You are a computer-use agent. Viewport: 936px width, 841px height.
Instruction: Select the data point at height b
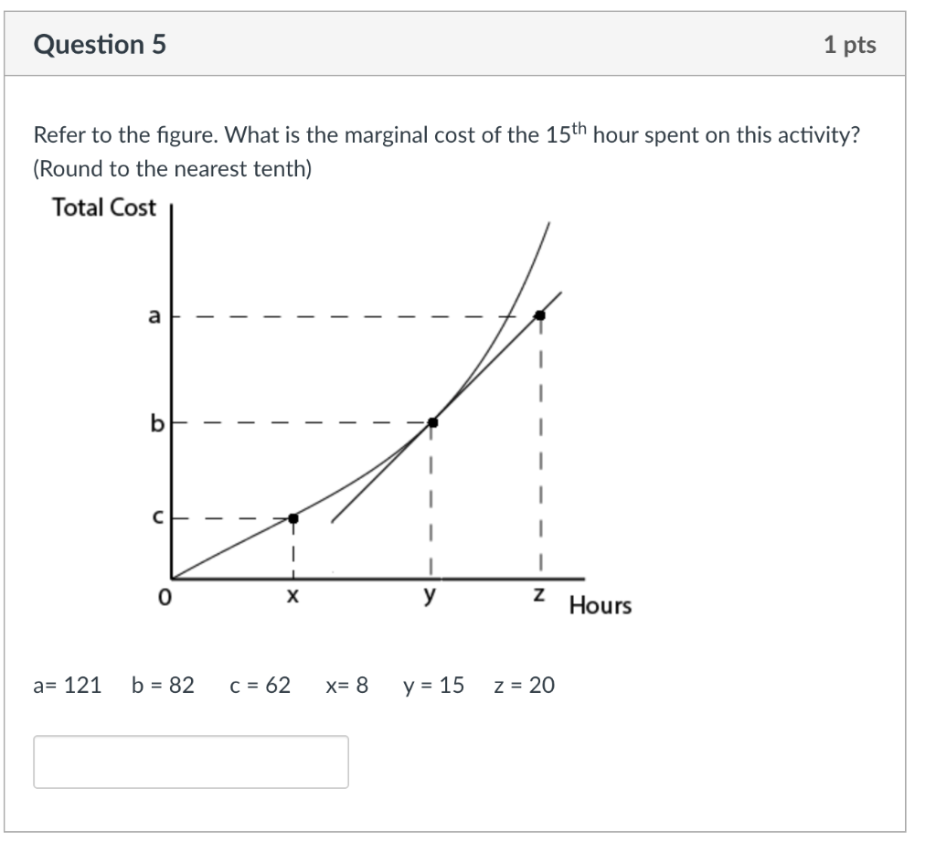[431, 422]
